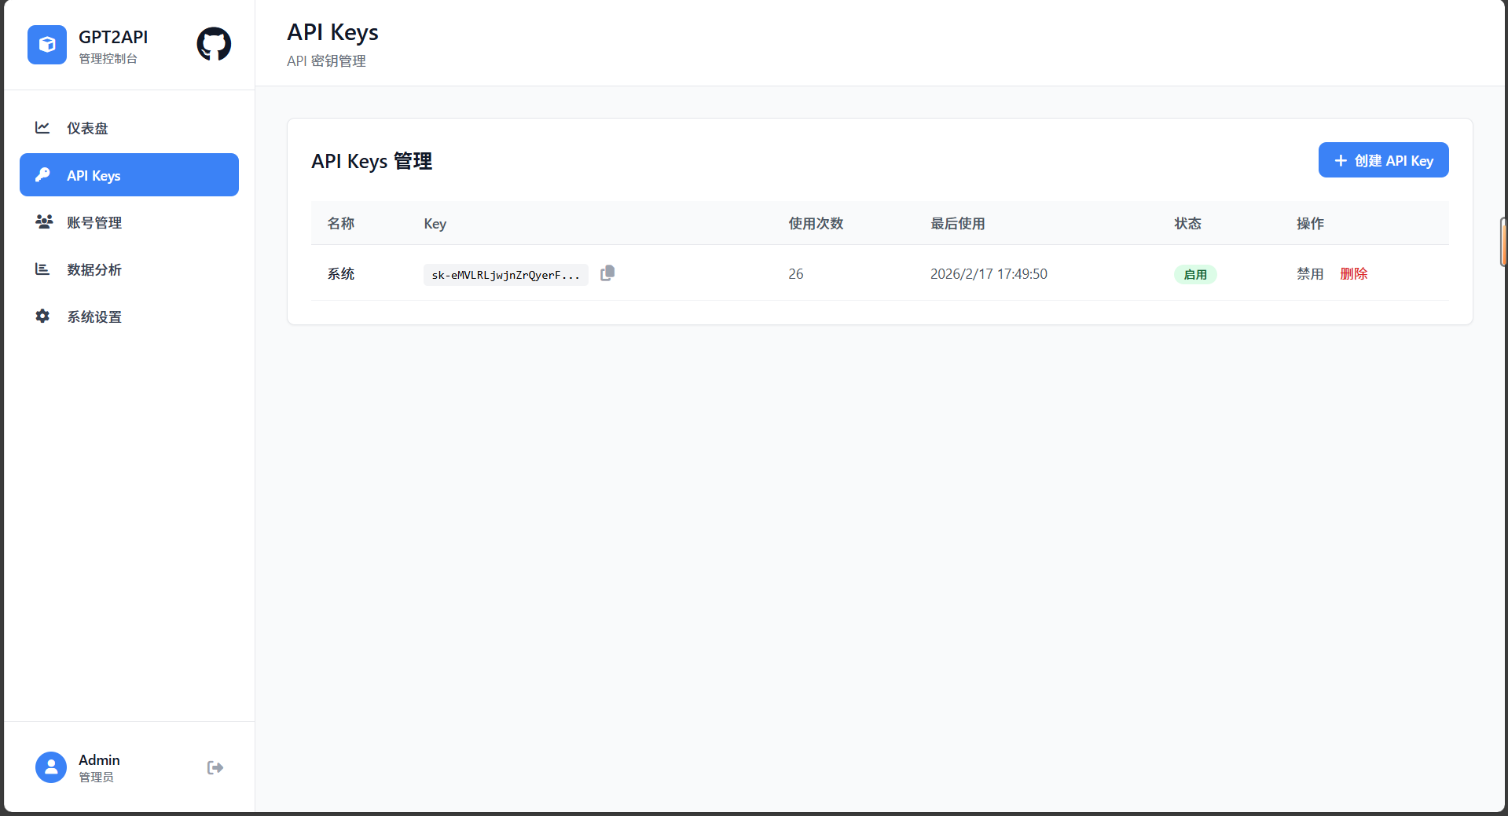Click the key icon next to API Keys
Viewport: 1508px width, 816px height.
42,175
